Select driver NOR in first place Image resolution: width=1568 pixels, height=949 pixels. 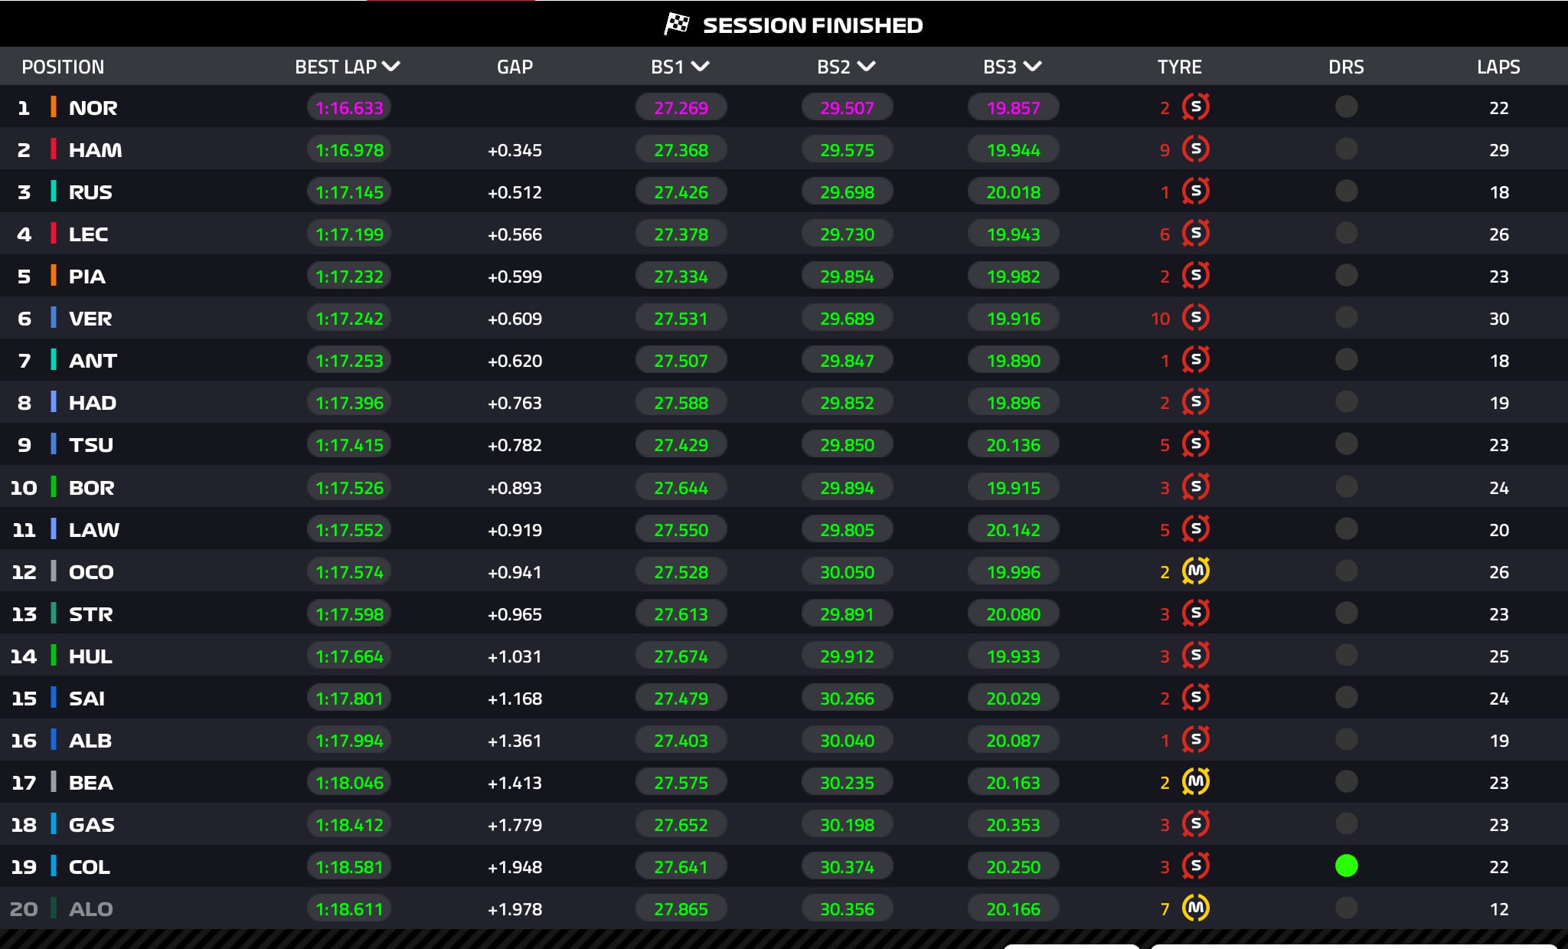pos(93,107)
